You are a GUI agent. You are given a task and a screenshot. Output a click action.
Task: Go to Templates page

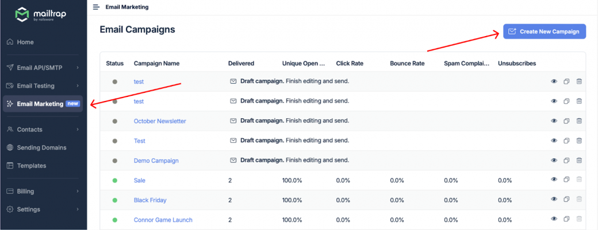[32, 166]
